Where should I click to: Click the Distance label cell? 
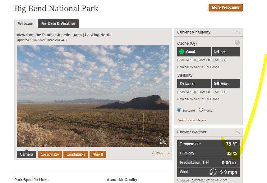point(194,84)
